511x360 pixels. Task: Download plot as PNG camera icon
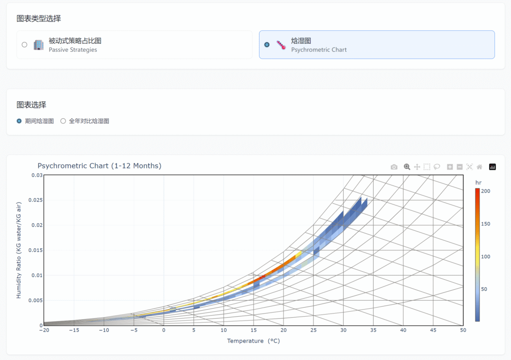(x=394, y=167)
